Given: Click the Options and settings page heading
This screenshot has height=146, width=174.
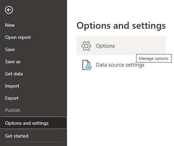Looking at the screenshot, I should [121, 26].
